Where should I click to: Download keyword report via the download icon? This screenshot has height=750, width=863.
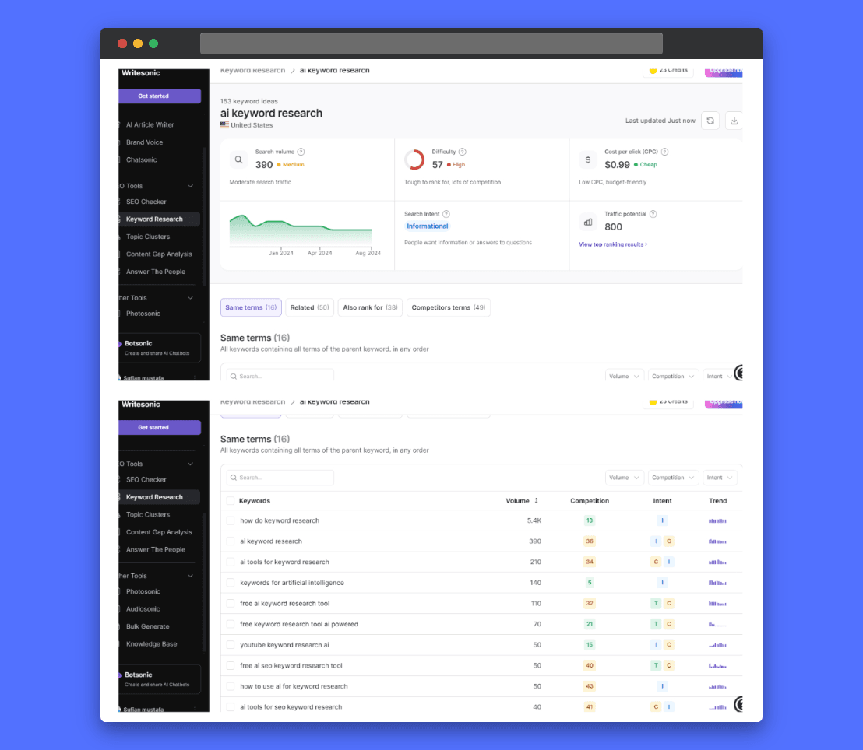point(734,121)
